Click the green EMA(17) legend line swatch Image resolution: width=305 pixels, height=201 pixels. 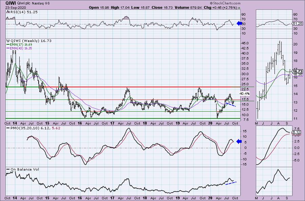click(x=8, y=45)
